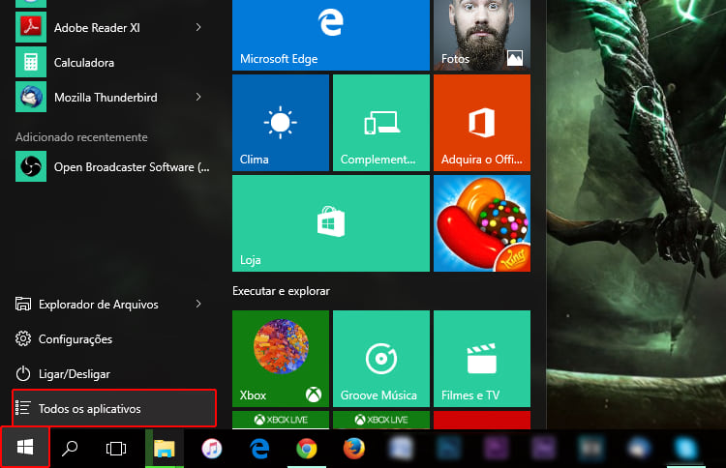
Task: Open the Fotos tile
Action: click(482, 35)
